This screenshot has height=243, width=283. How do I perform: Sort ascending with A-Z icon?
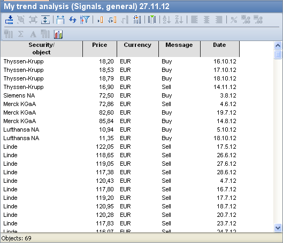coord(166,20)
